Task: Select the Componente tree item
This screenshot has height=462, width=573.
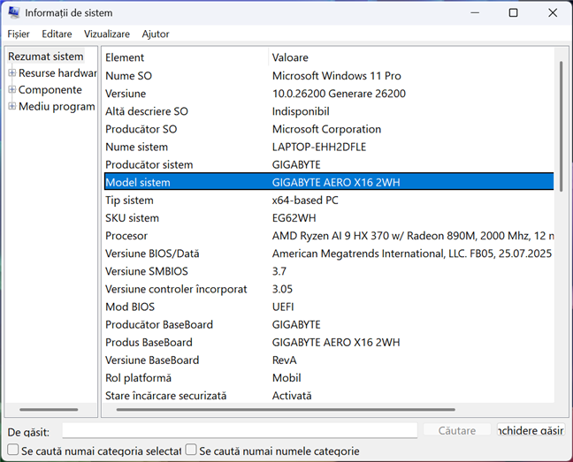Action: tap(50, 90)
